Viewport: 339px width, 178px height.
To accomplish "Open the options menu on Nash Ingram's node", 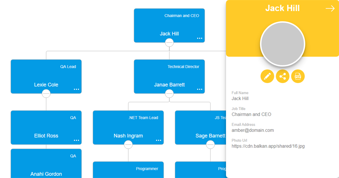I will (158, 140).
